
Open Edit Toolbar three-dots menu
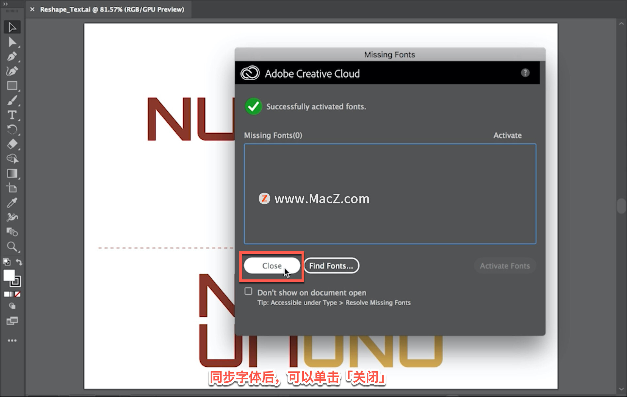coord(12,341)
